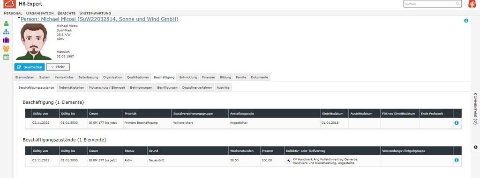The height and width of the screenshot is (178, 480).
Task: Click the Angestellter cell
Action: click(274, 123)
